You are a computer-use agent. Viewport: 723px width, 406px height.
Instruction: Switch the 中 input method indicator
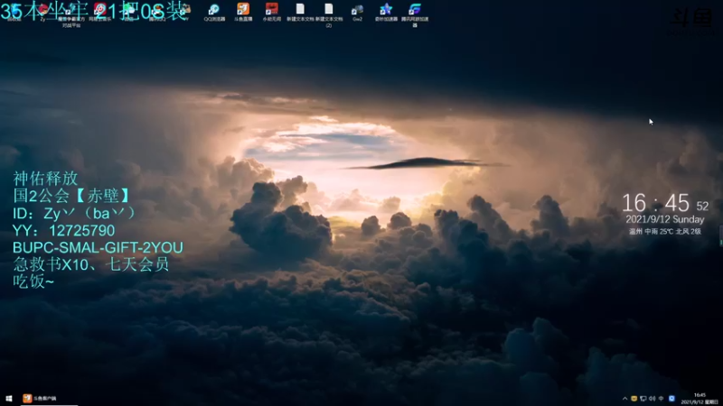click(661, 399)
